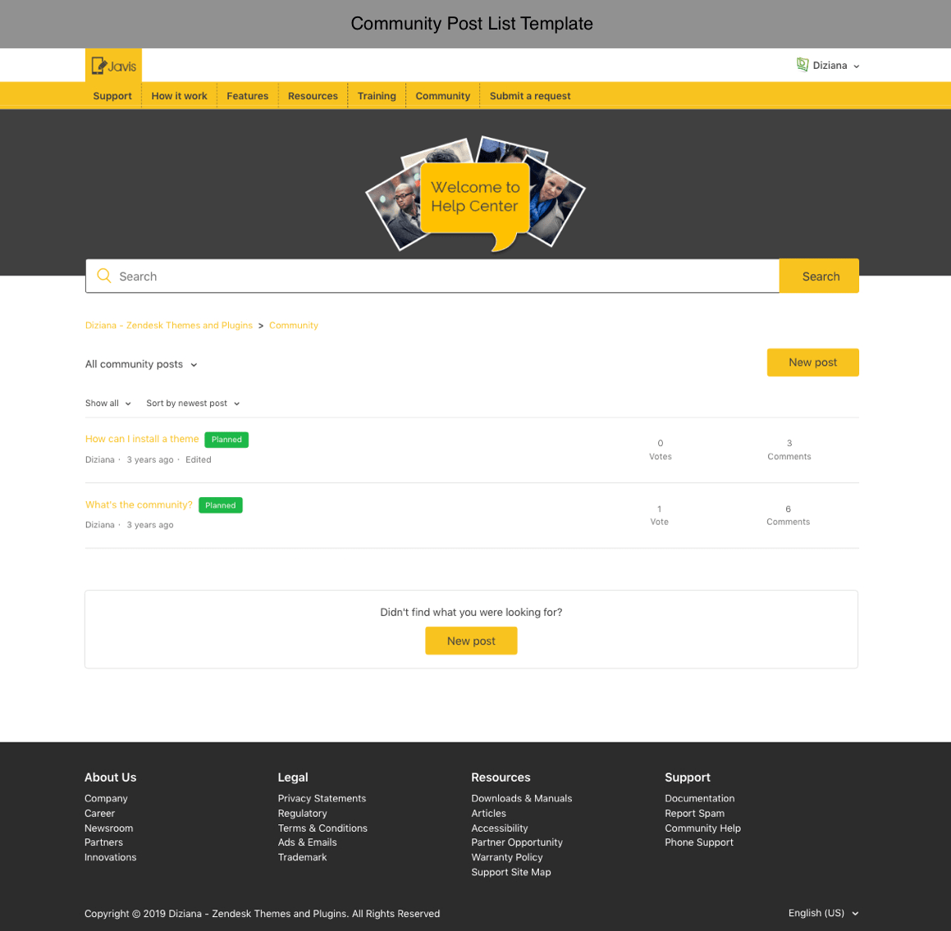Image resolution: width=951 pixels, height=931 pixels.
Task: Click the top New post button
Action: point(812,363)
